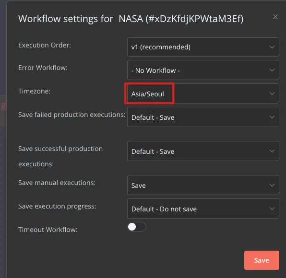Close the Workflow settings dialog
The image size is (286, 278).
[275, 17]
